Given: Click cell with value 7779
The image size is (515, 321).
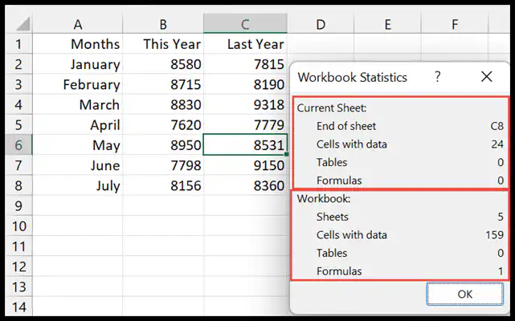Looking at the screenshot, I should (245, 124).
